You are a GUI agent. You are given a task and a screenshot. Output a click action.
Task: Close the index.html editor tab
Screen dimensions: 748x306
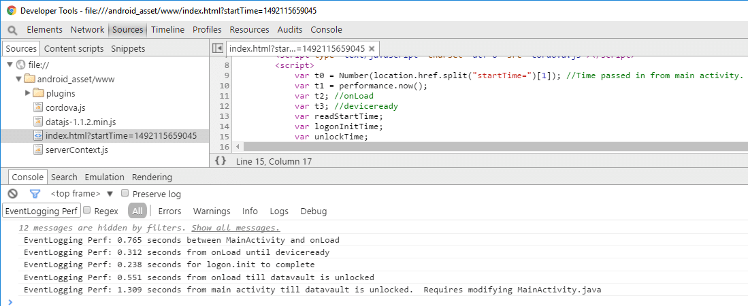374,48
